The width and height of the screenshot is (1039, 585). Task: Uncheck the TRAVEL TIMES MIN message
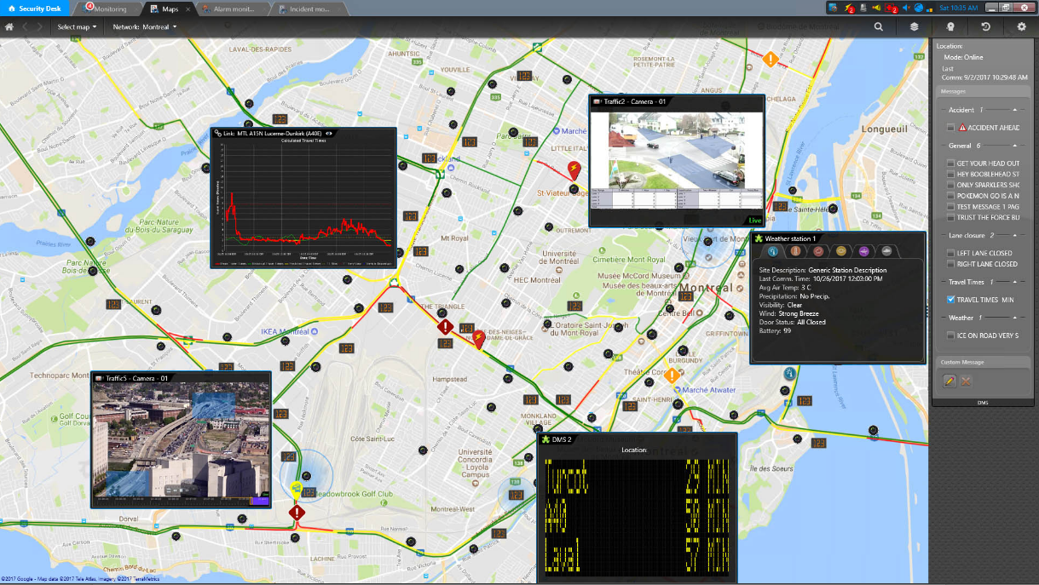950,298
